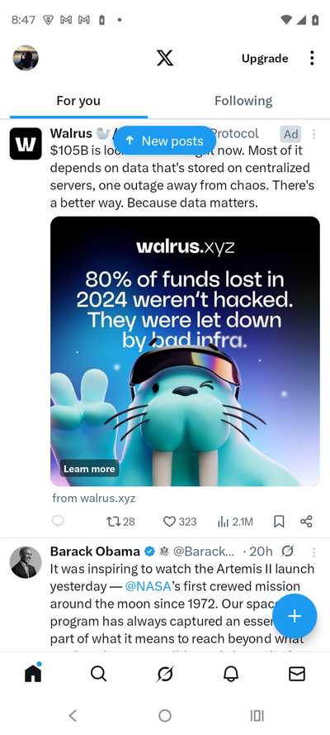Select the For you tab
Image resolution: width=330 pixels, height=735 pixels.
(78, 101)
